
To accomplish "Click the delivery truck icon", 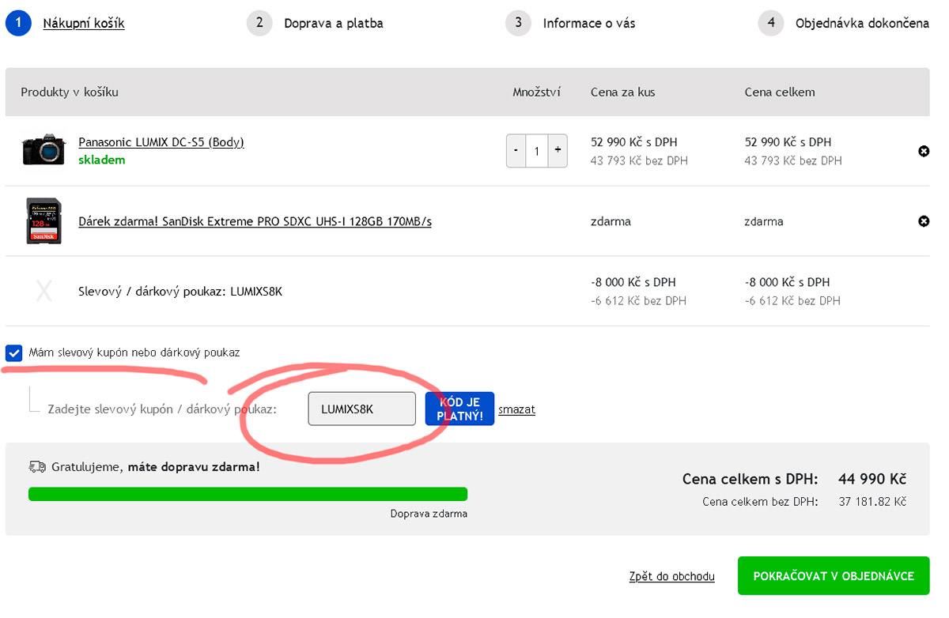I will [37, 467].
